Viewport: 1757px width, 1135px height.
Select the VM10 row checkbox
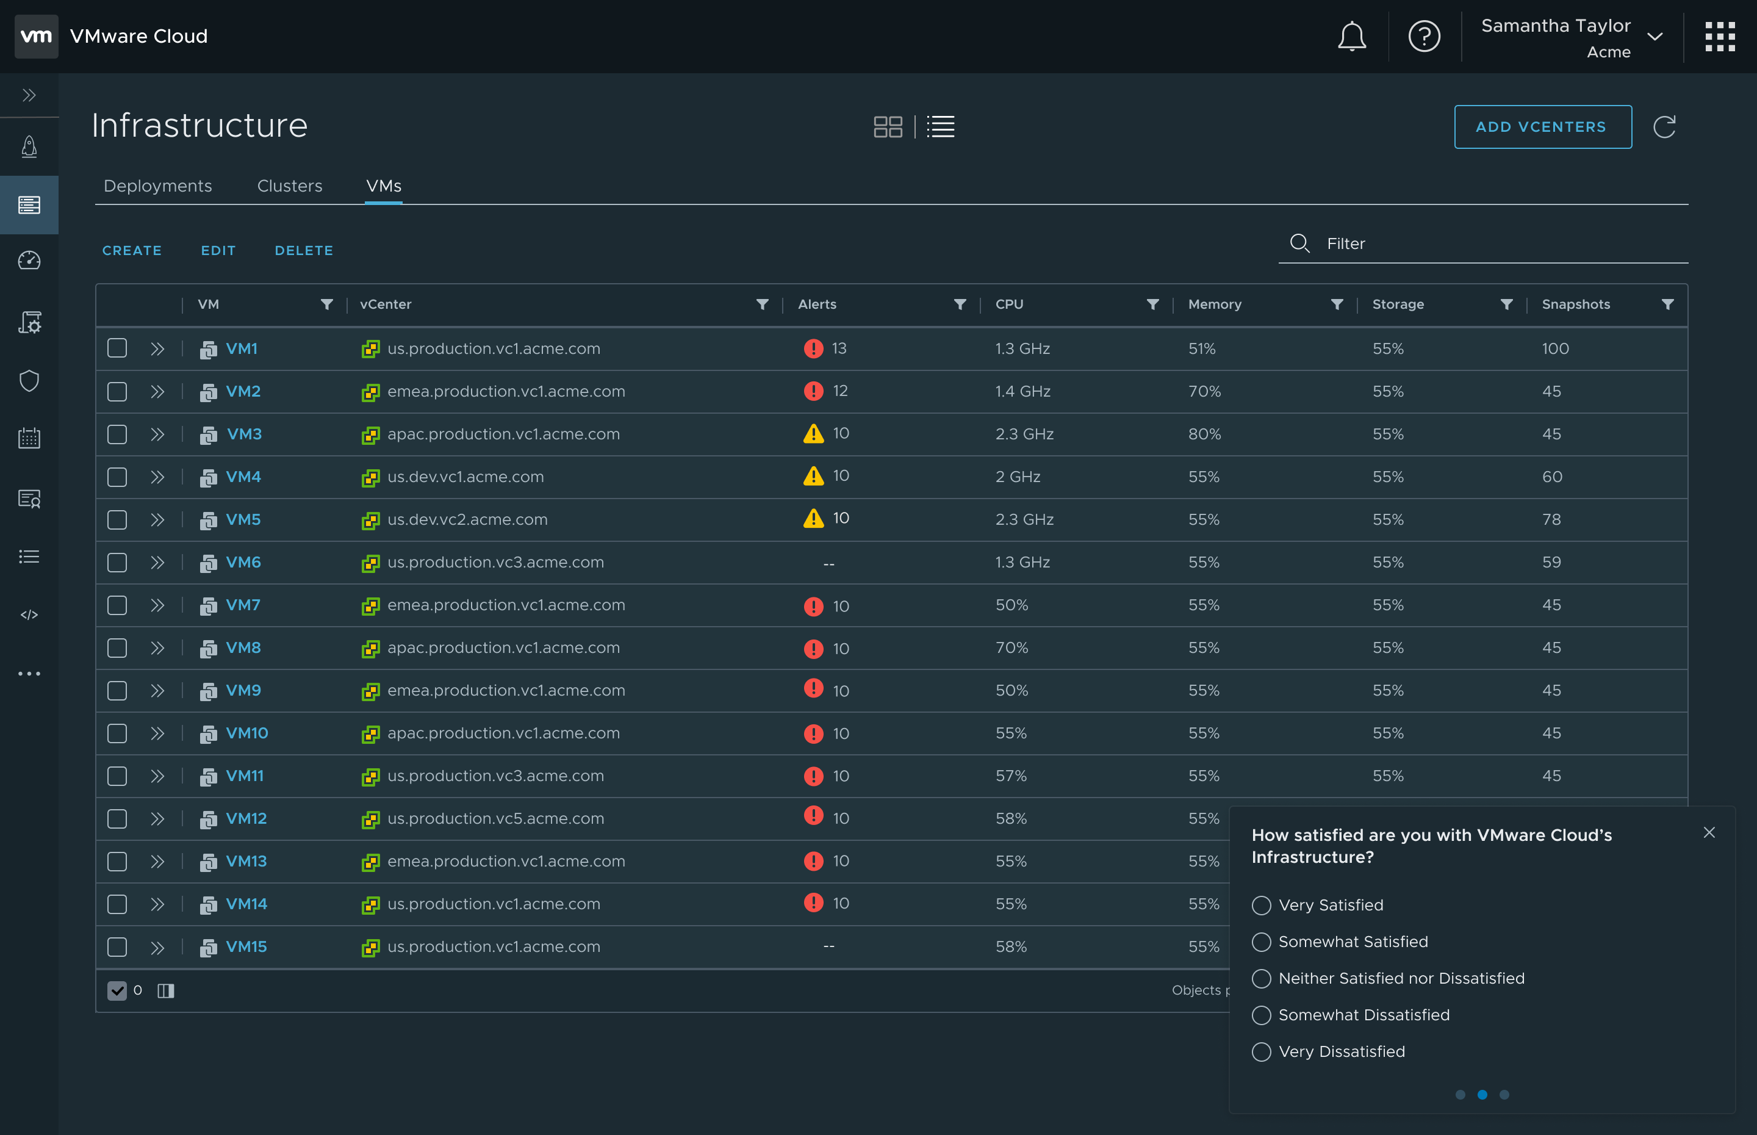[x=117, y=733]
